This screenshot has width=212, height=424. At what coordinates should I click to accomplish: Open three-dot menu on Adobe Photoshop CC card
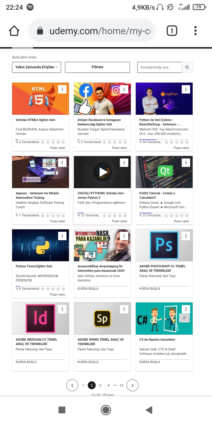coord(186,236)
